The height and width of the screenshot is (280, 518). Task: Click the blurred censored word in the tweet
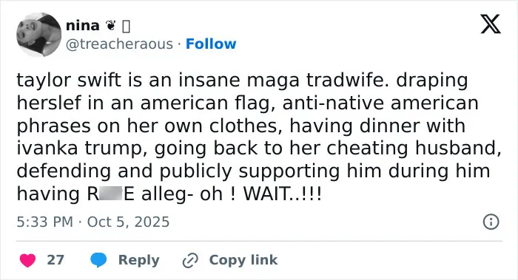tap(111, 194)
